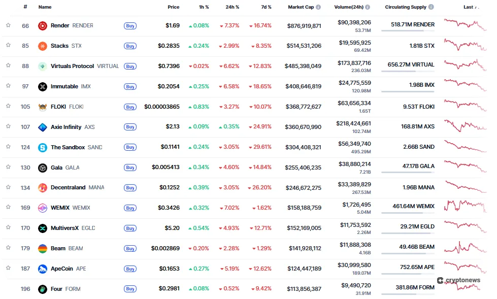Toggle the watchlist star for Gala
This screenshot has height=299, width=497.
[x=8, y=168]
